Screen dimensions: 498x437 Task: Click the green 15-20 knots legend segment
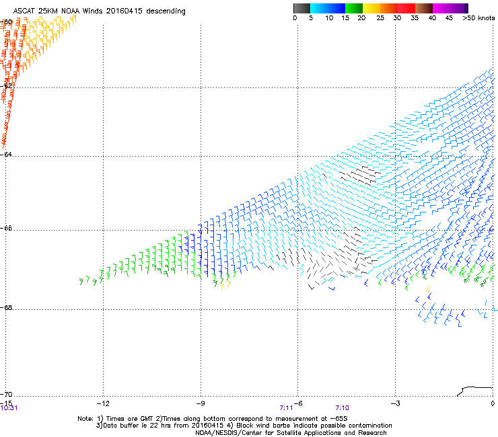(x=354, y=8)
